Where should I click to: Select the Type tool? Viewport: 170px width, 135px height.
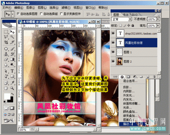coord(12,71)
